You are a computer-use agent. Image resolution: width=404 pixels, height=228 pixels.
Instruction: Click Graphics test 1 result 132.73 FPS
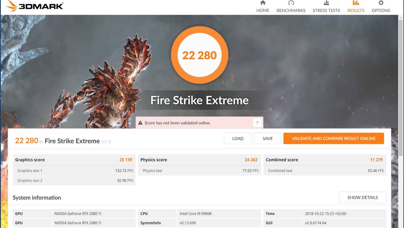tap(124, 171)
